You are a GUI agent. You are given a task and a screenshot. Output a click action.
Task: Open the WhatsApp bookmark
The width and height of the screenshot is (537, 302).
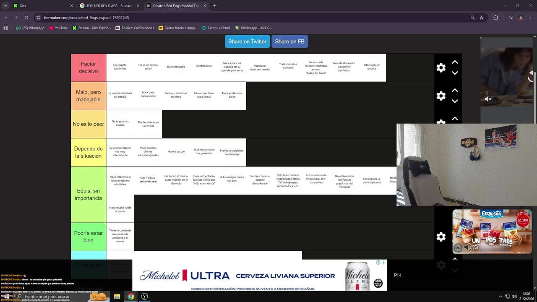tap(30, 28)
